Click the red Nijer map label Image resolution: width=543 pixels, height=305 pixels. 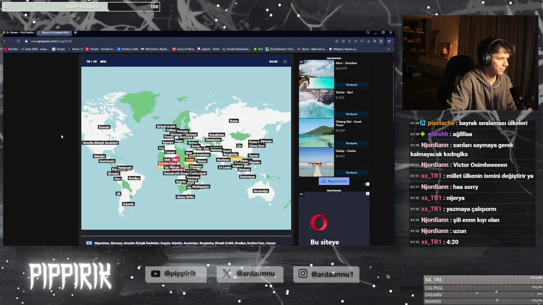pyautogui.click(x=175, y=160)
